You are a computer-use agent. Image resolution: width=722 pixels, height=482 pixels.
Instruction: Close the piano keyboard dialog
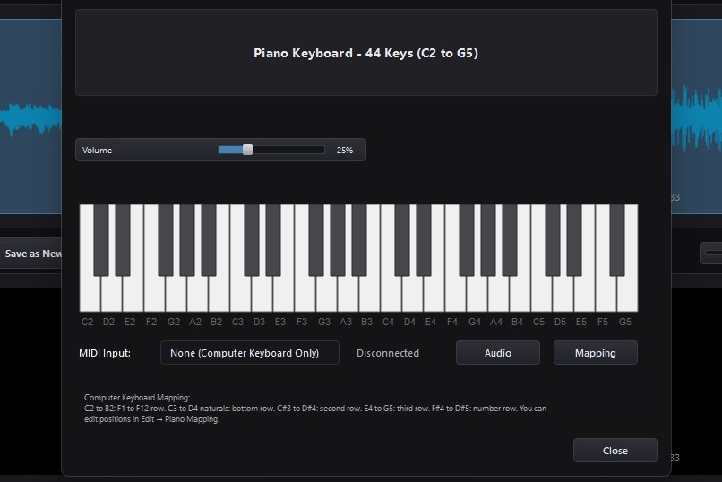pyautogui.click(x=615, y=451)
